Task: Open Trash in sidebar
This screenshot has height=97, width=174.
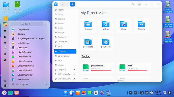Action: [65, 46]
